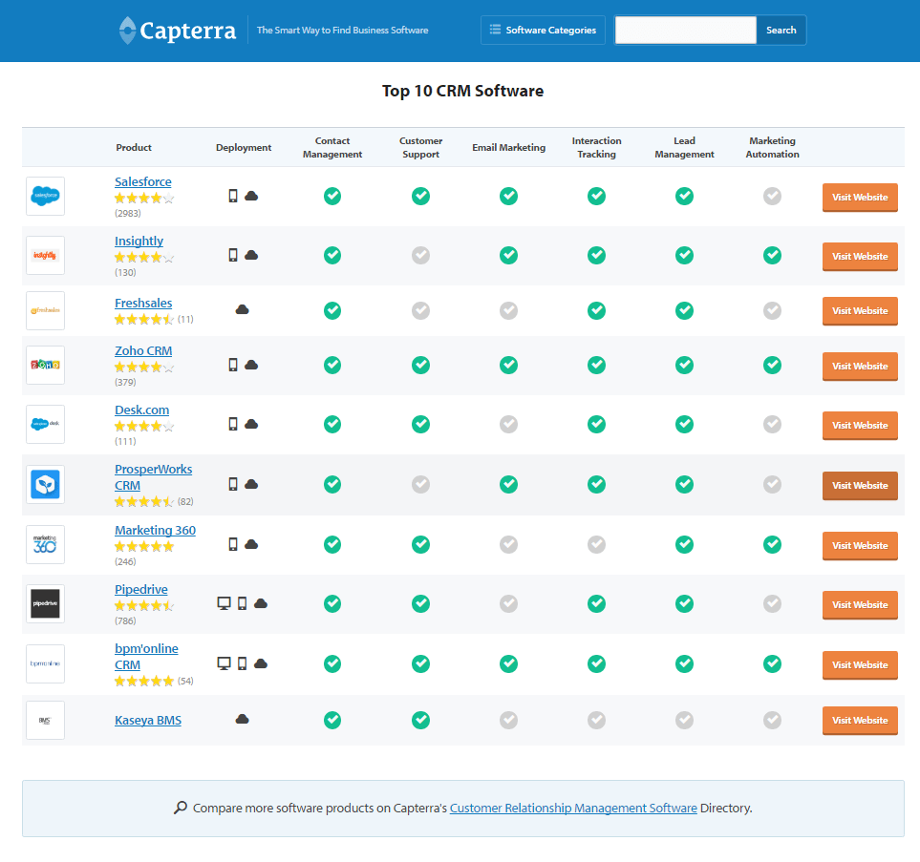Open the ProsperWorks CRM product link

coord(153,477)
